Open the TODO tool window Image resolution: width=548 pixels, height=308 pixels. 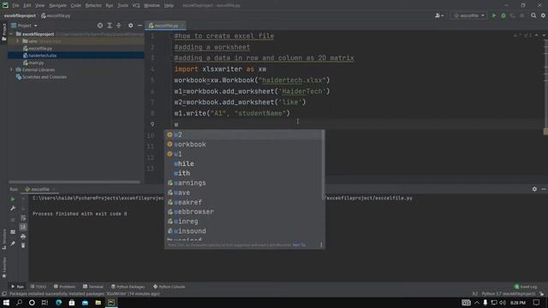coord(38,287)
